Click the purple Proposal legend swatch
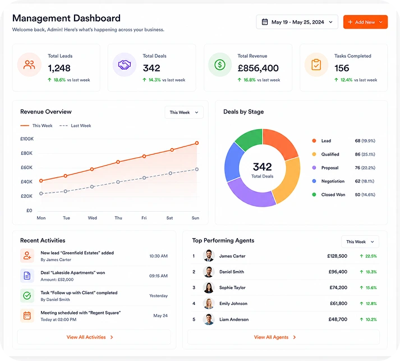The height and width of the screenshot is (361, 400). pos(314,168)
